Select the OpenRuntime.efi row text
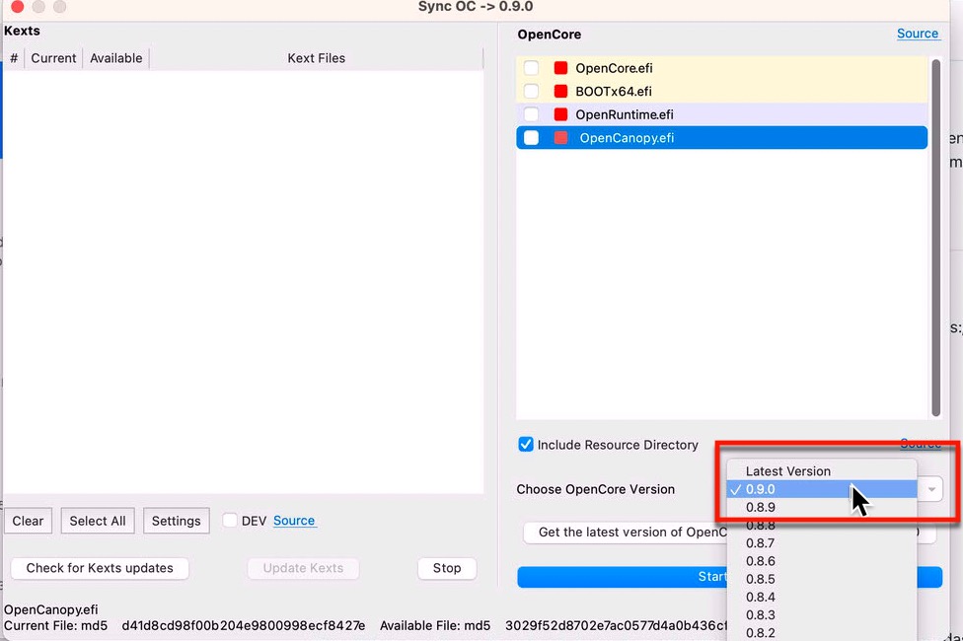The width and height of the screenshot is (963, 641). (625, 114)
